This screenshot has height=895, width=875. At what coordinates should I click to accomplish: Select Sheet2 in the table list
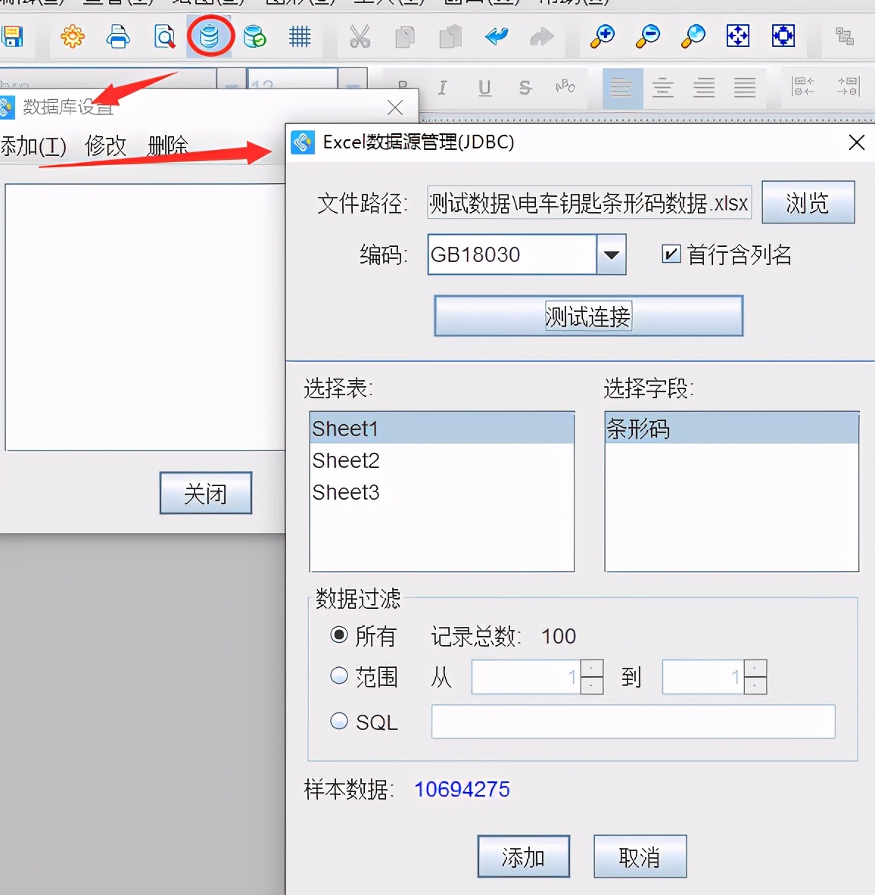click(x=442, y=460)
